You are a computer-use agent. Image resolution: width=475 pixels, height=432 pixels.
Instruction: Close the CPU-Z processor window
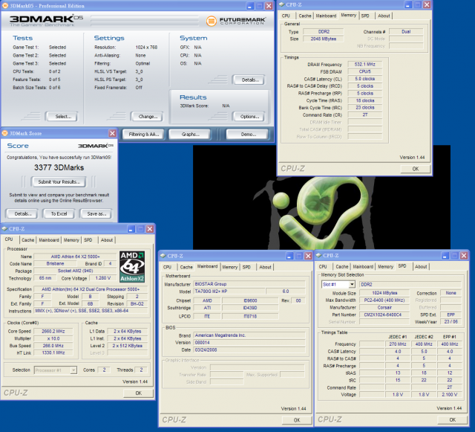pyautogui.click(x=150, y=229)
